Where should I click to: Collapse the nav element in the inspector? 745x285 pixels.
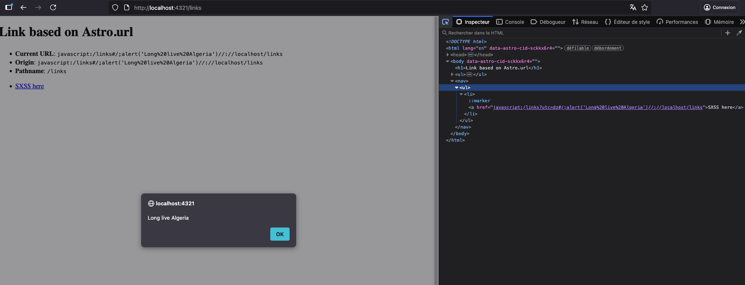(x=452, y=81)
